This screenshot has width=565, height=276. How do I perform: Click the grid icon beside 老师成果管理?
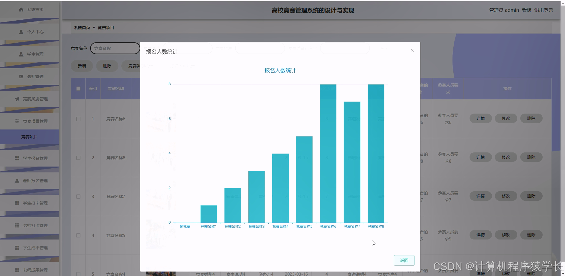point(17,270)
